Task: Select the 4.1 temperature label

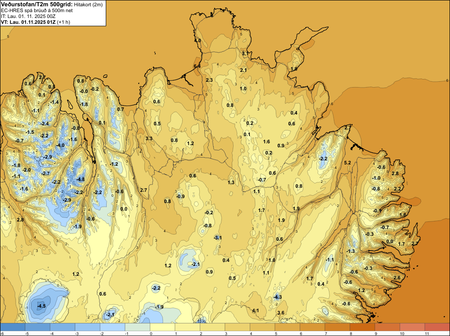Action: (x=256, y=310)
